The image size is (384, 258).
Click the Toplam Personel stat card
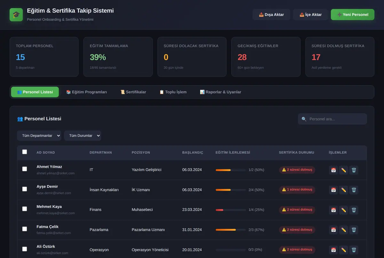tap(44, 57)
